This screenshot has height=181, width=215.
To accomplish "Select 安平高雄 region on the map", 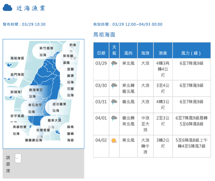I will 17,116.
